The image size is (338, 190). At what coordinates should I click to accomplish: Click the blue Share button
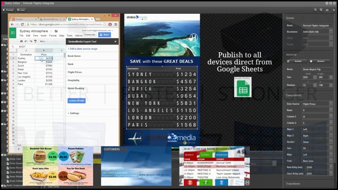pyautogui.click(x=105, y=35)
